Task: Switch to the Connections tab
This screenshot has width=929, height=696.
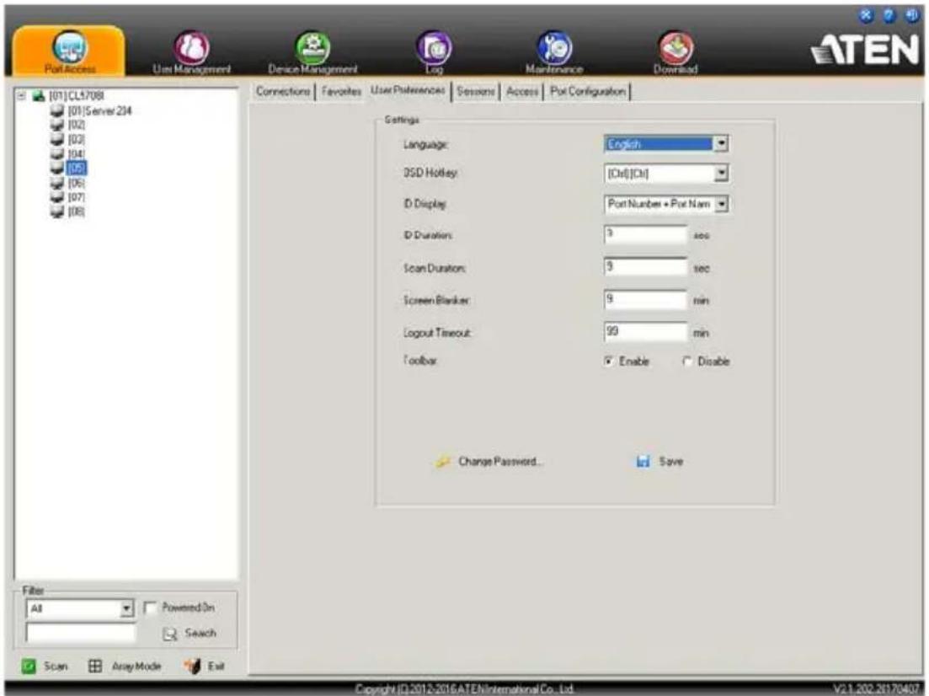Action: coord(283,91)
